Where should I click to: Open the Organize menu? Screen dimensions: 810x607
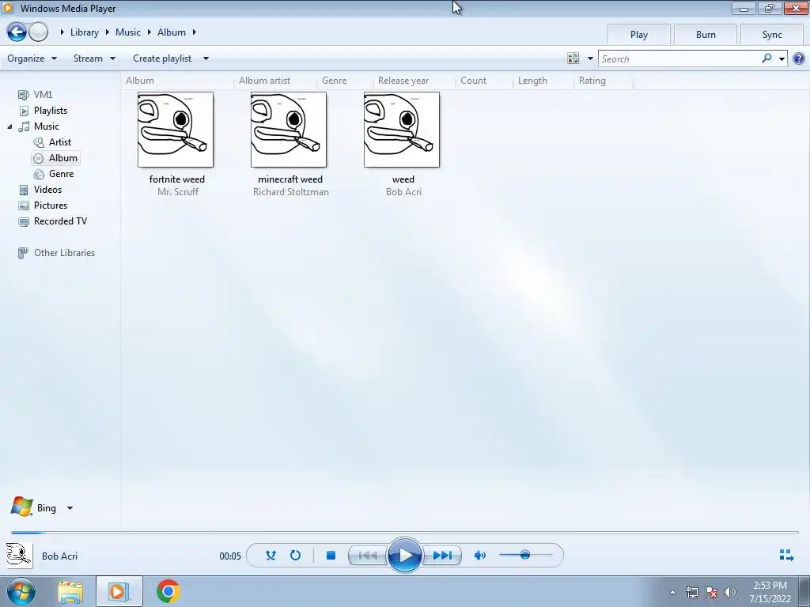click(x=32, y=58)
